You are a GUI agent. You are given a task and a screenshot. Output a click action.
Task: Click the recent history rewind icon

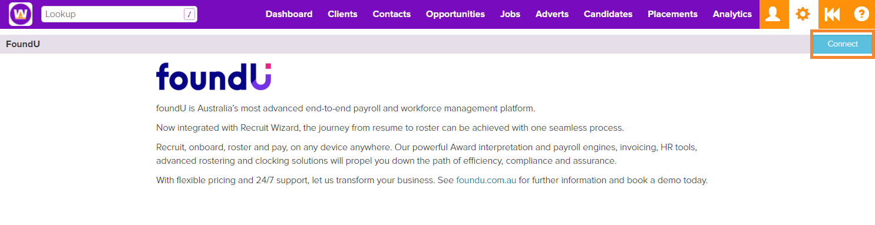point(832,14)
